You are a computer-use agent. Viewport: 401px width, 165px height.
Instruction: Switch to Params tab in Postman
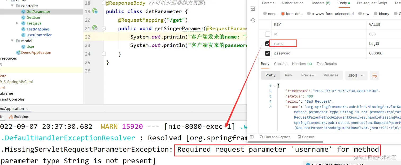coord(268,3)
